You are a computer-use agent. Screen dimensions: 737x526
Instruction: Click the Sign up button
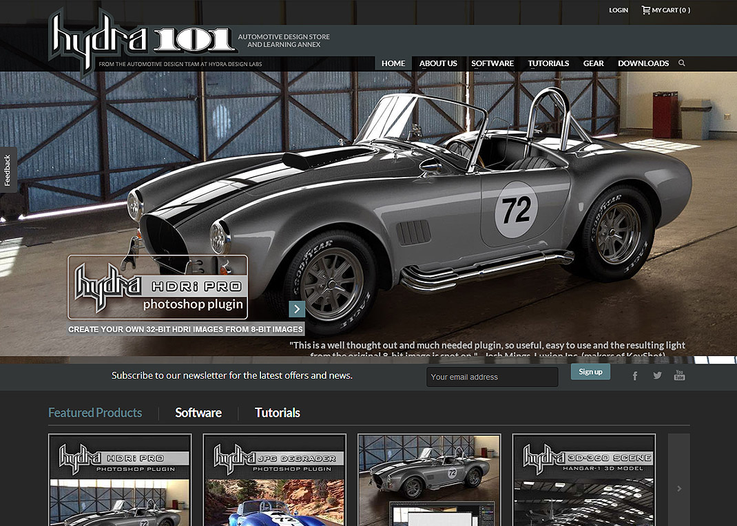(590, 372)
